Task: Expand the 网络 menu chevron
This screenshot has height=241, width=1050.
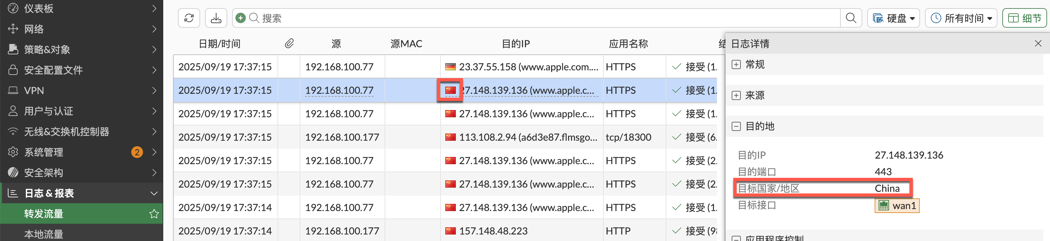Action: coord(154,29)
